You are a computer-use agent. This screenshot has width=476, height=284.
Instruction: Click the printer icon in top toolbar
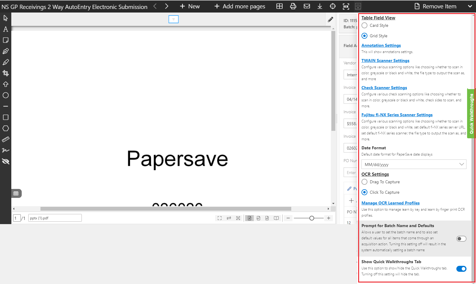293,6
